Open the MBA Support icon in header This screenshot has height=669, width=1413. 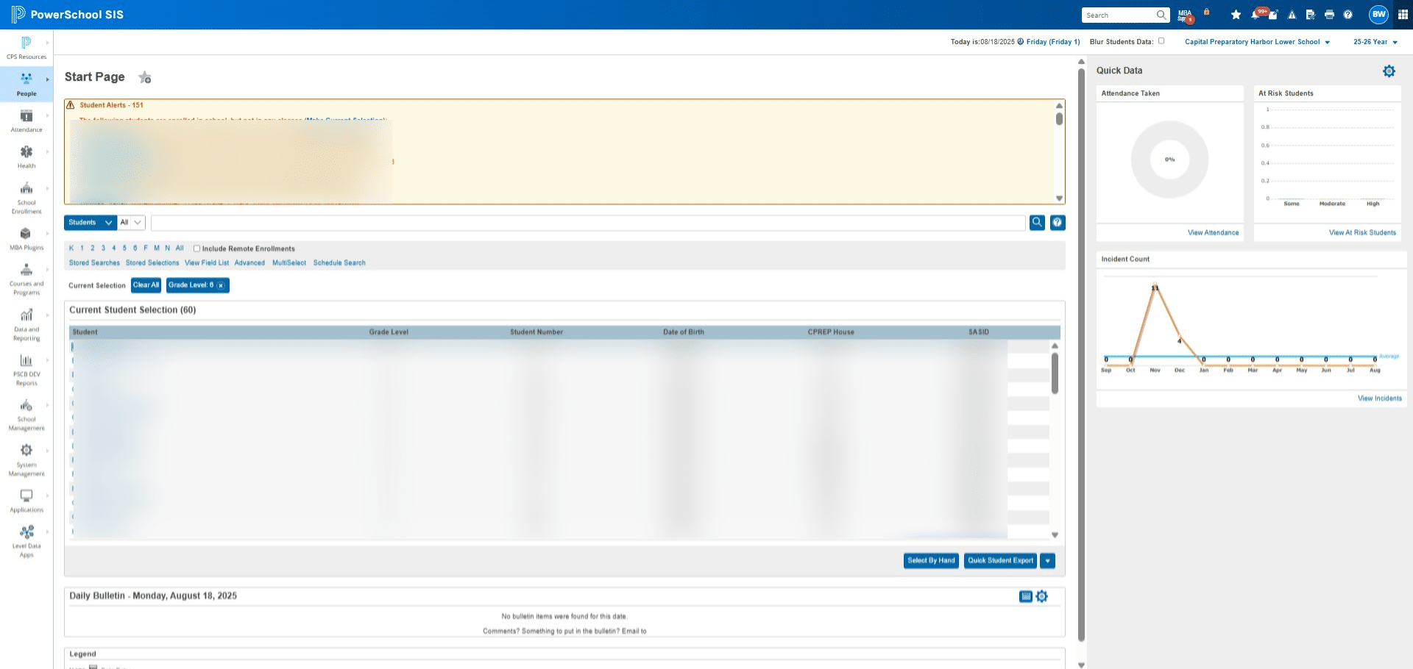pos(1185,15)
